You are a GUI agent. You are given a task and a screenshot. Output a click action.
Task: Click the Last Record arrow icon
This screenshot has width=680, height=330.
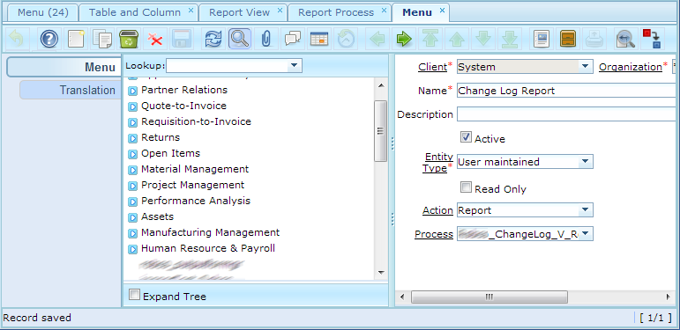coord(510,40)
